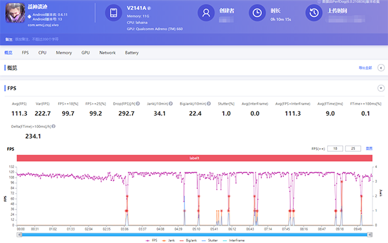Switch to the CPU tab
This screenshot has width=388, height=243.
tap(42, 52)
